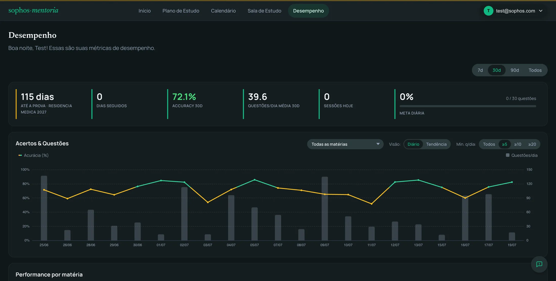Expand the account menu chevron
Image resolution: width=556 pixels, height=281 pixels.
click(x=541, y=11)
